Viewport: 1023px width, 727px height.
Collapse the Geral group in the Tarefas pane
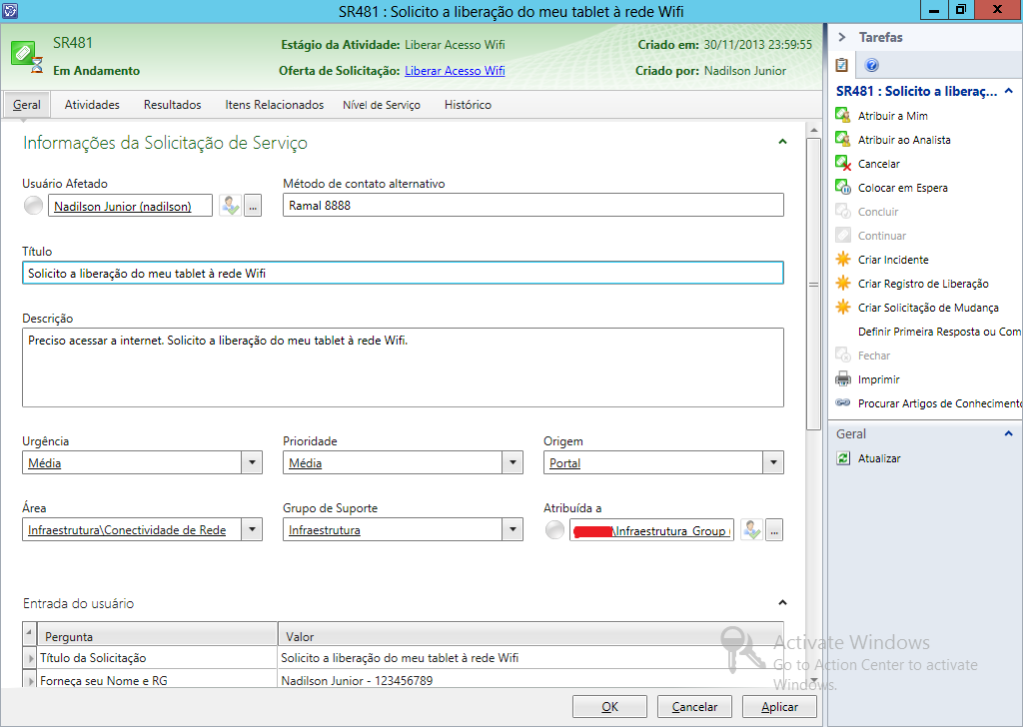1009,433
